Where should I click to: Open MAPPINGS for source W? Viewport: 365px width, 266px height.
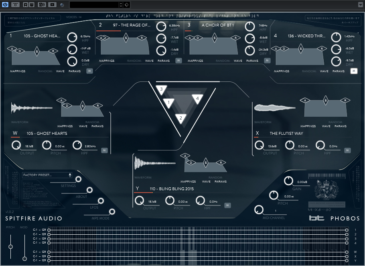click(x=65, y=126)
